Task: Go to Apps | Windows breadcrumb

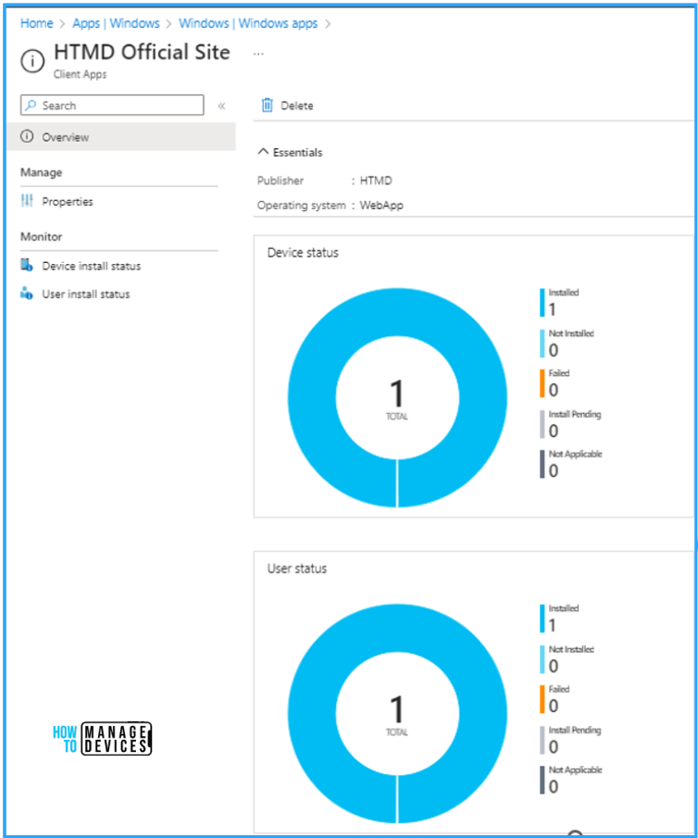Action: coord(116,23)
